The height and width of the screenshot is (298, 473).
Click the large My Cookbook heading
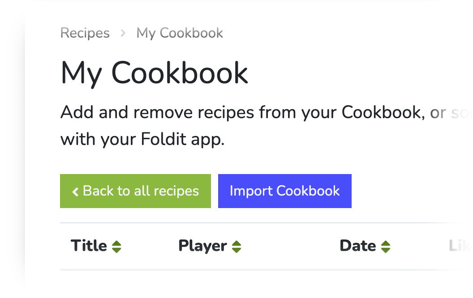tap(154, 72)
